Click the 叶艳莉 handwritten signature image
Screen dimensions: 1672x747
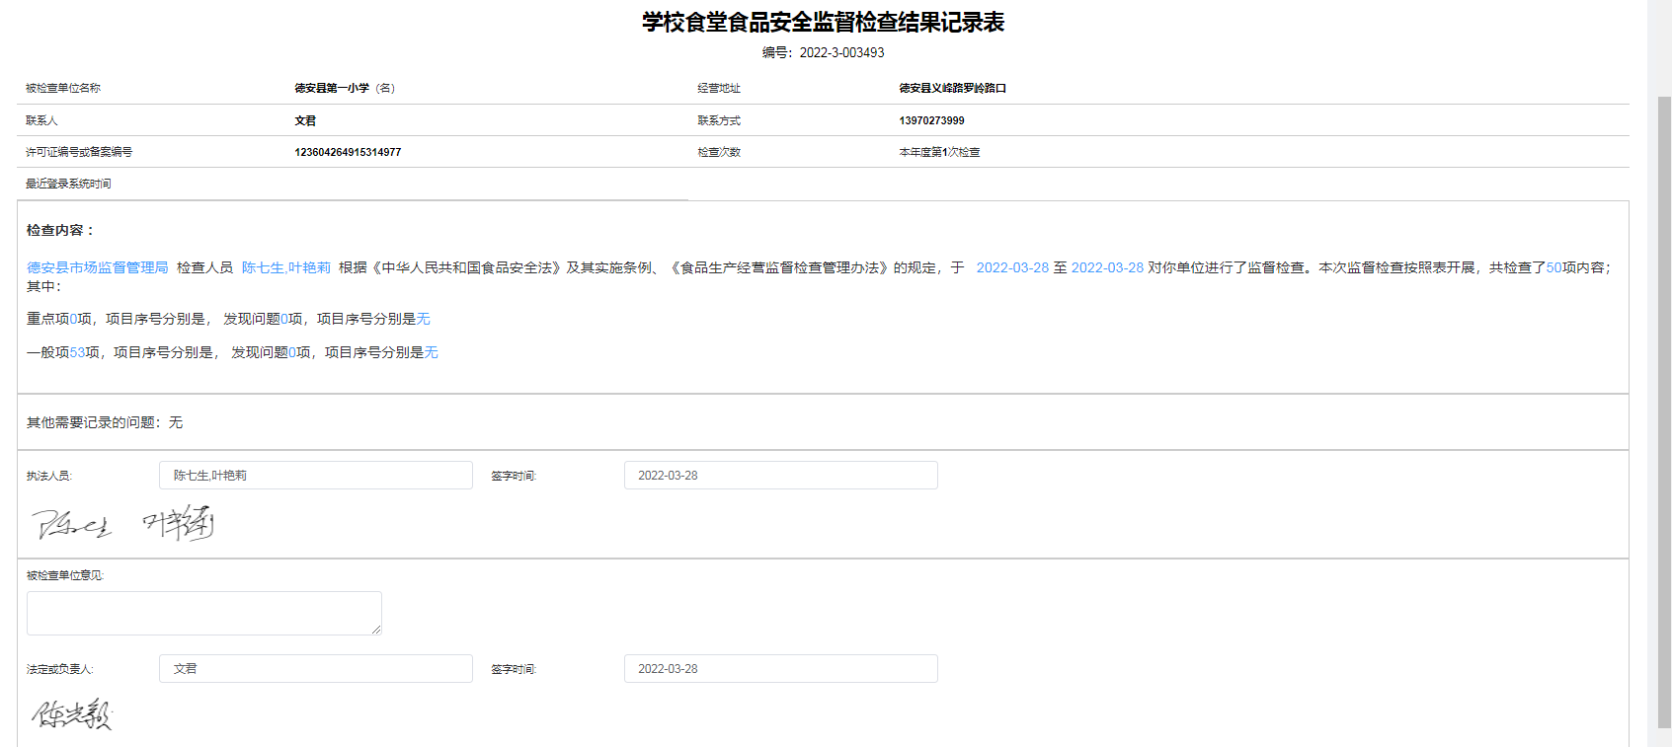[x=179, y=522]
